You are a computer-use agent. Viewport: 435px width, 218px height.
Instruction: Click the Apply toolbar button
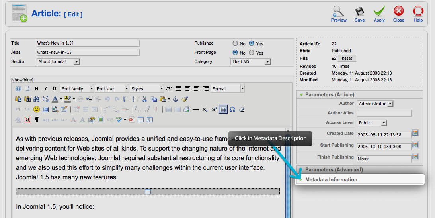coord(379,14)
